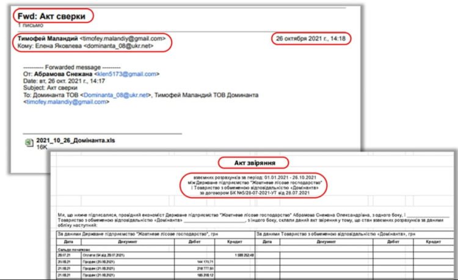This screenshot has width=458, height=280.
Task: Click the header 'За даними Державне підприємство Жовтневе лісове господарство, грн'
Action: pos(138,234)
